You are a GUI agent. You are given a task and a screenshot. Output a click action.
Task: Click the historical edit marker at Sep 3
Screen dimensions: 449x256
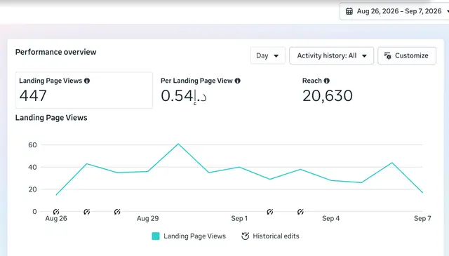pos(300,212)
